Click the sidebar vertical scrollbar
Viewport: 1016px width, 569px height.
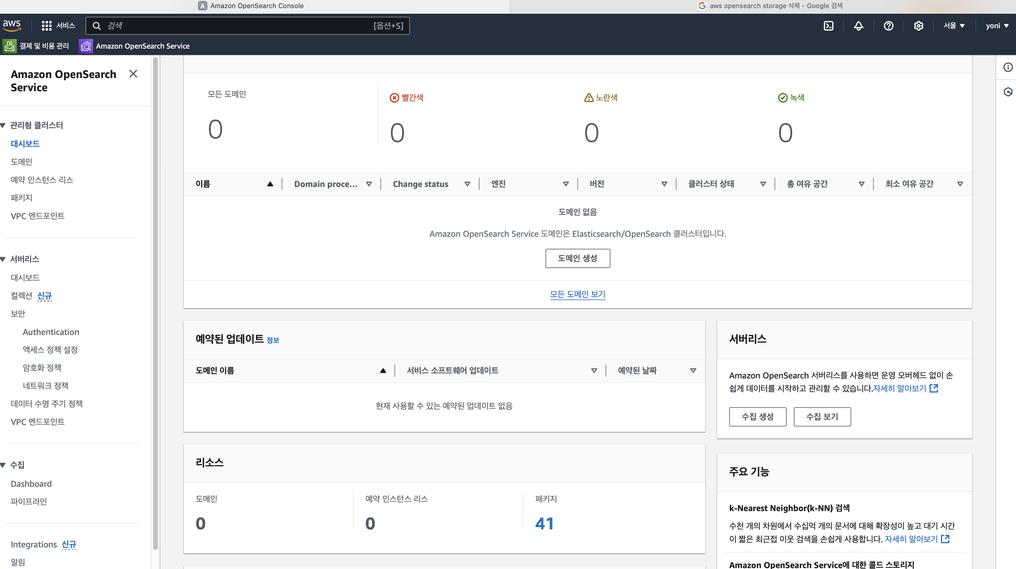tap(156, 304)
